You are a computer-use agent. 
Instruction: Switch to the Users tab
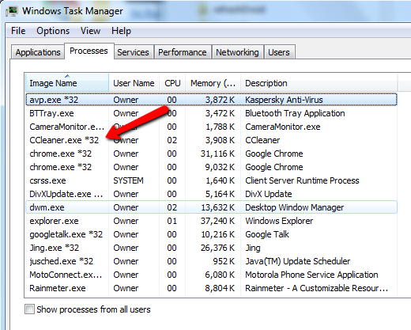(x=279, y=52)
